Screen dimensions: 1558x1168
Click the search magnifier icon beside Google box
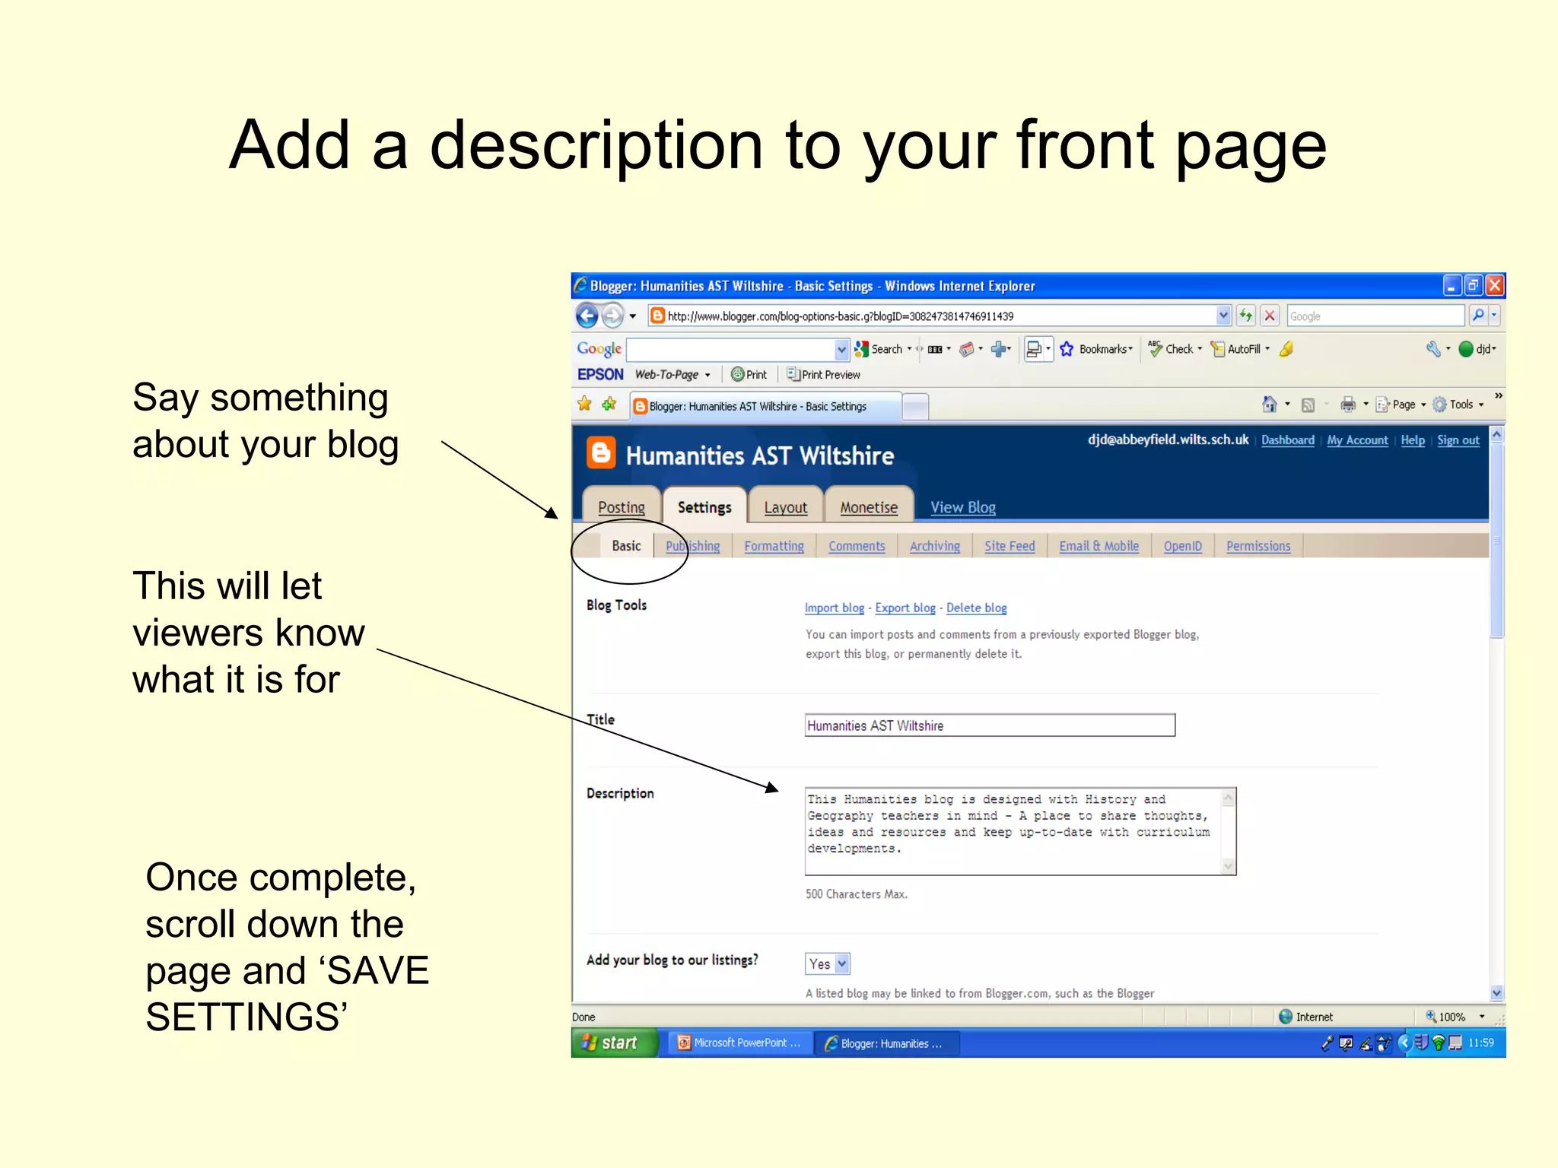point(1478,315)
